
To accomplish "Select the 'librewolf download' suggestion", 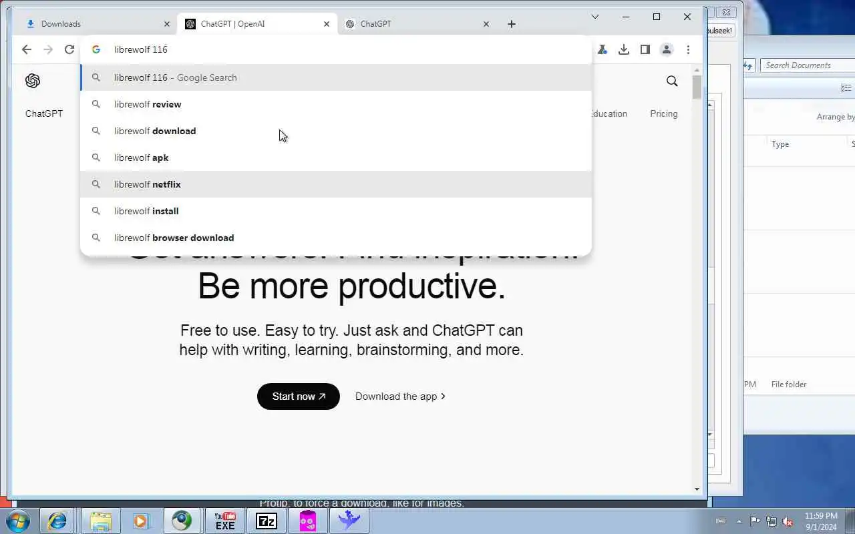I will [x=336, y=131].
